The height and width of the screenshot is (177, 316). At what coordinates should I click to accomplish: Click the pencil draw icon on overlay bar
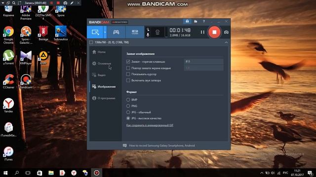(72, 3)
